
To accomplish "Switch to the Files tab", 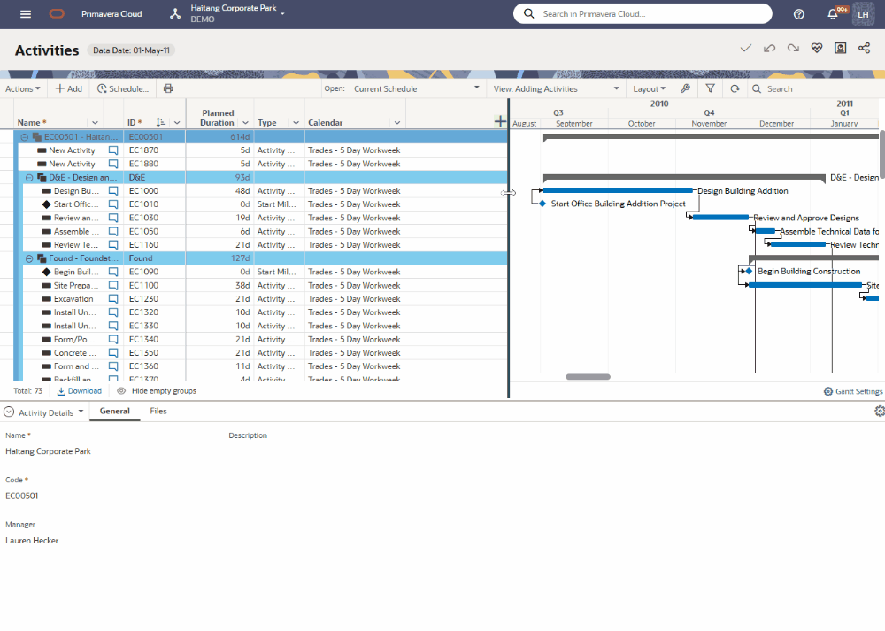I will (158, 411).
